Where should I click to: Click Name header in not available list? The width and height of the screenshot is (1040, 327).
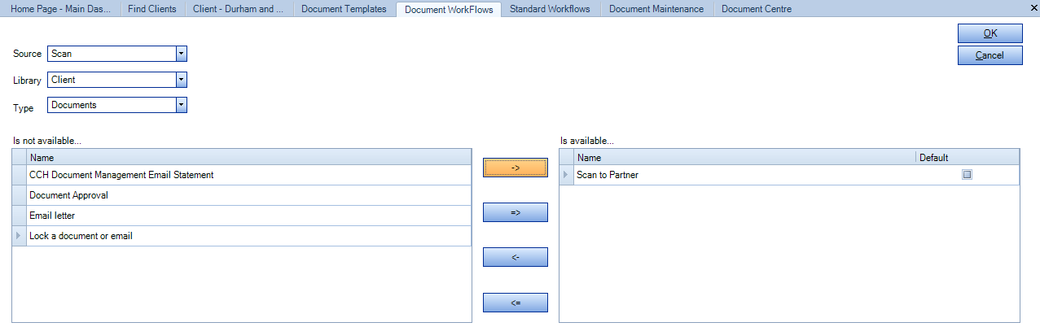(248, 158)
